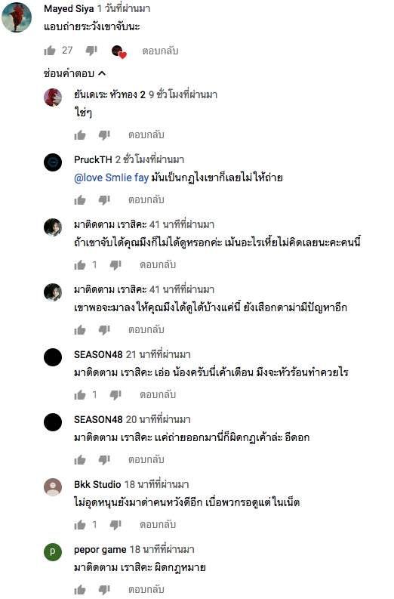This screenshot has height=599, width=394.
Task: Open the @love Smlie fay mention link
Action: point(111,178)
